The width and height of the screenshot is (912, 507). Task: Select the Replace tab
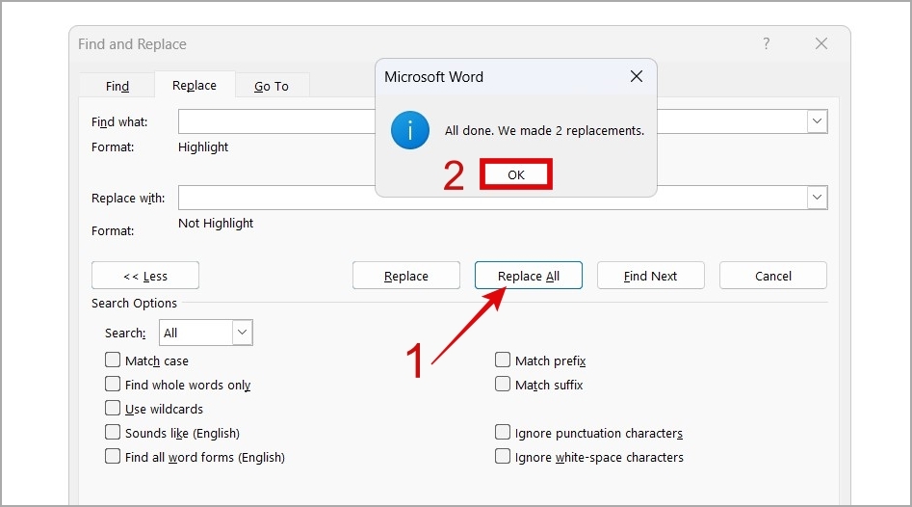coord(195,85)
